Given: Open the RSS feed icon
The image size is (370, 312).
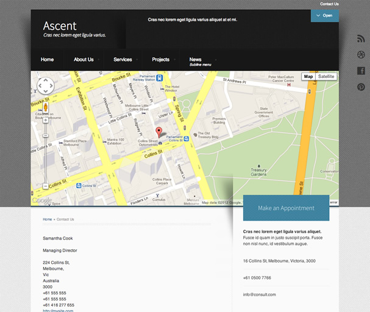Looking at the screenshot, I should [x=361, y=38].
